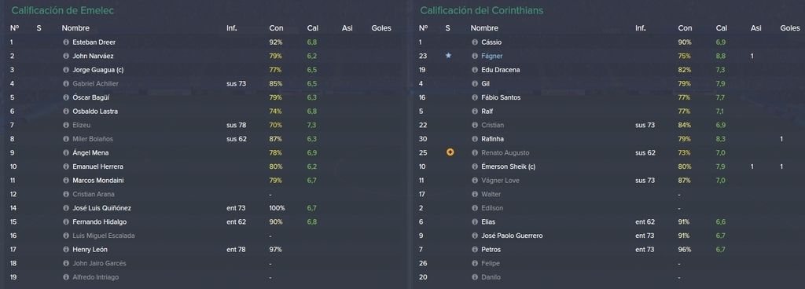Open Jorge Guagua's player name link
The width and height of the screenshot is (805, 289).
click(98, 70)
